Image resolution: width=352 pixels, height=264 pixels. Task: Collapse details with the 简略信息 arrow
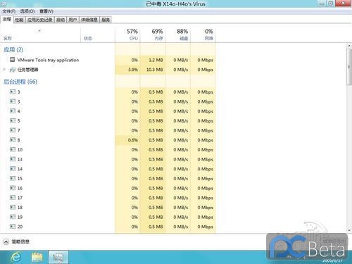coord(6,241)
